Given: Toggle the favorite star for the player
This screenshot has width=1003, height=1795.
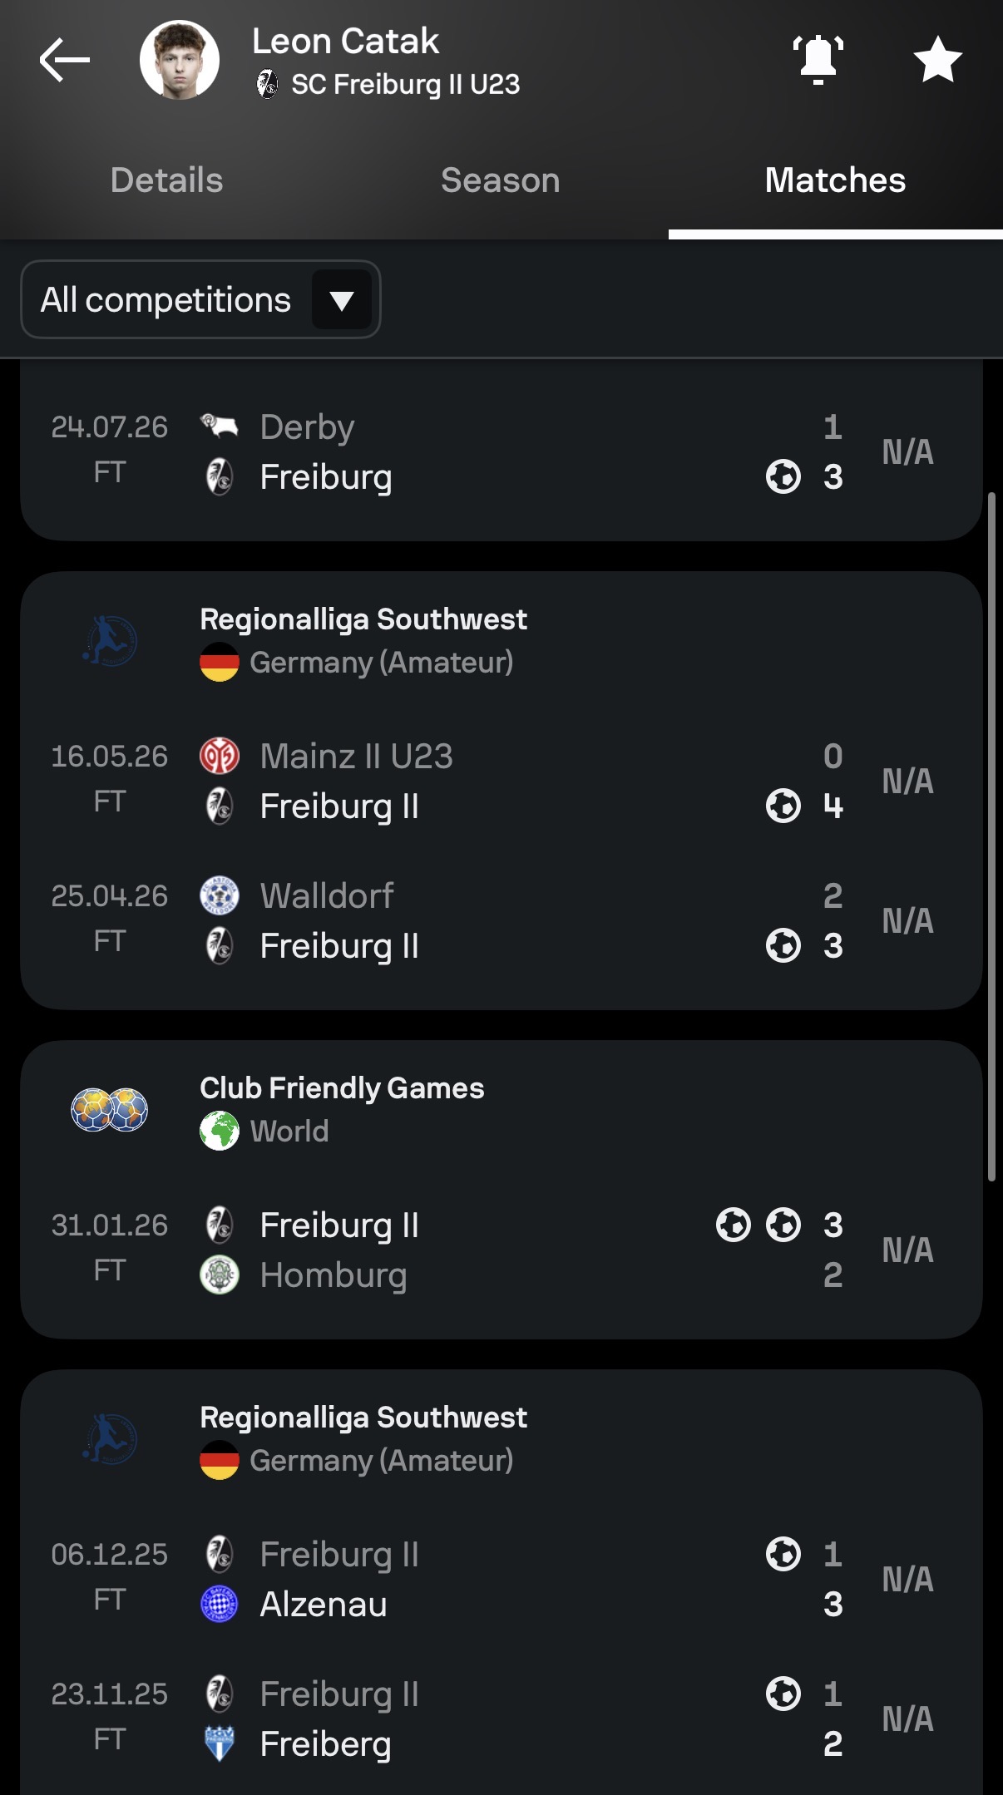Looking at the screenshot, I should [937, 60].
